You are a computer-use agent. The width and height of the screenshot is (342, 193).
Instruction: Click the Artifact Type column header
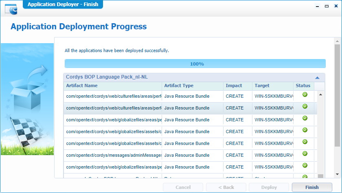coord(193,86)
